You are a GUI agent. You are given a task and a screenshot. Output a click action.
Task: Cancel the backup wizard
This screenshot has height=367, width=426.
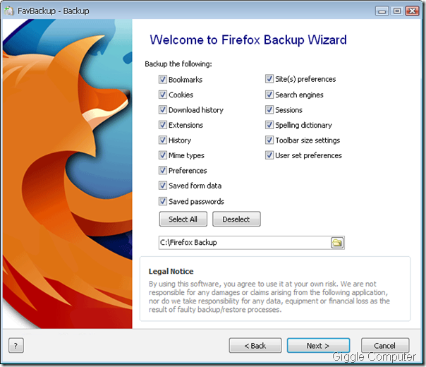tap(385, 346)
